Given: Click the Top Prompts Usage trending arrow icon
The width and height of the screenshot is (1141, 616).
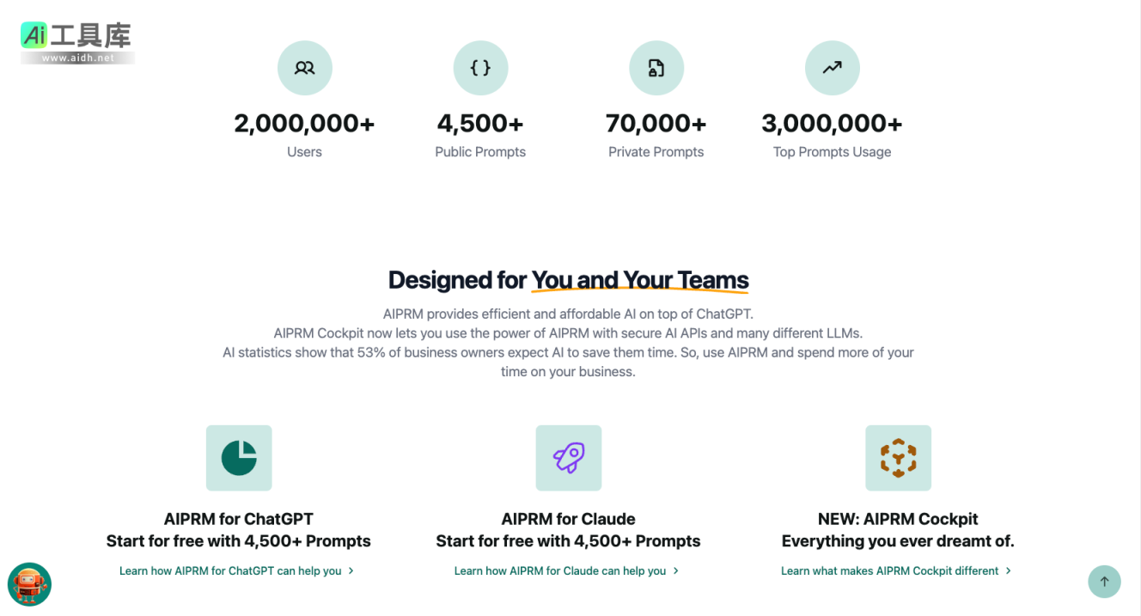Looking at the screenshot, I should [832, 68].
